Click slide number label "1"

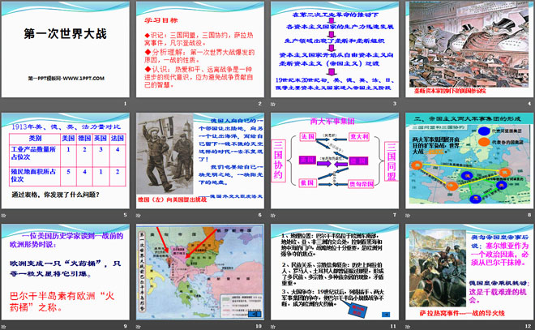[x=125, y=104]
